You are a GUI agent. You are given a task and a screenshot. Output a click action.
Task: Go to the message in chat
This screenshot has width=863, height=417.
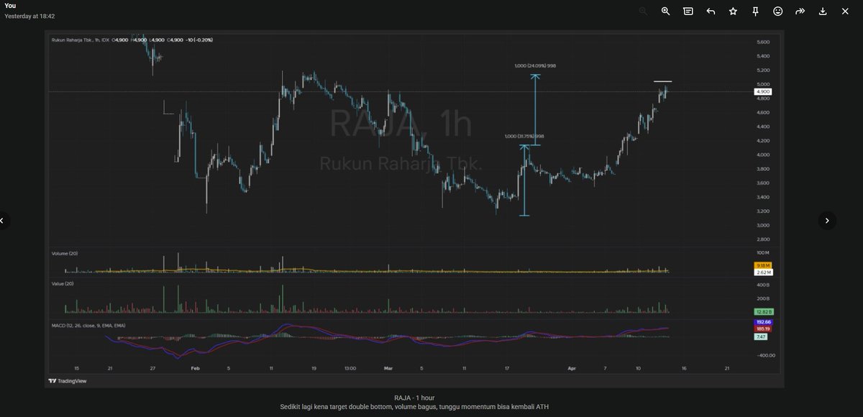(688, 12)
